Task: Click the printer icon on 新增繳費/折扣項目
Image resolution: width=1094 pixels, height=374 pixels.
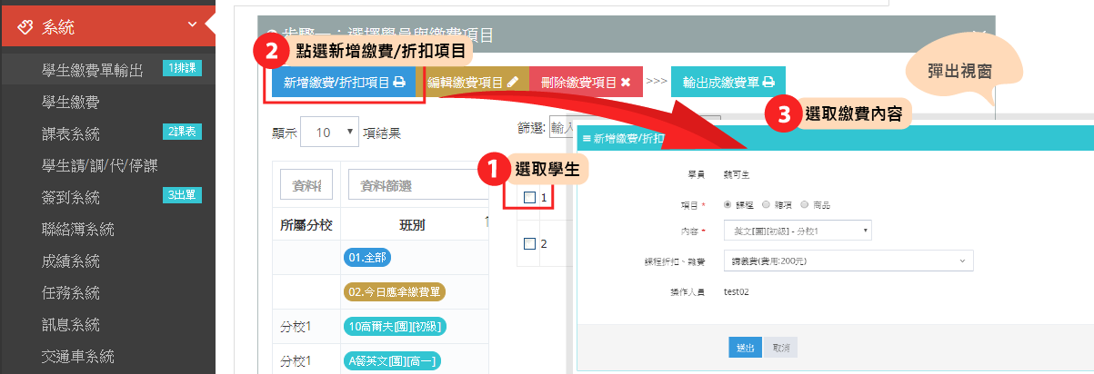Action: (398, 82)
